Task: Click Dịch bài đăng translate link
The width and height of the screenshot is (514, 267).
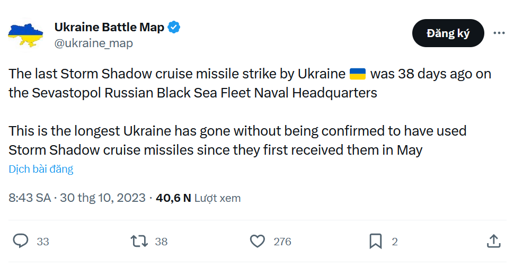Action: 41,169
